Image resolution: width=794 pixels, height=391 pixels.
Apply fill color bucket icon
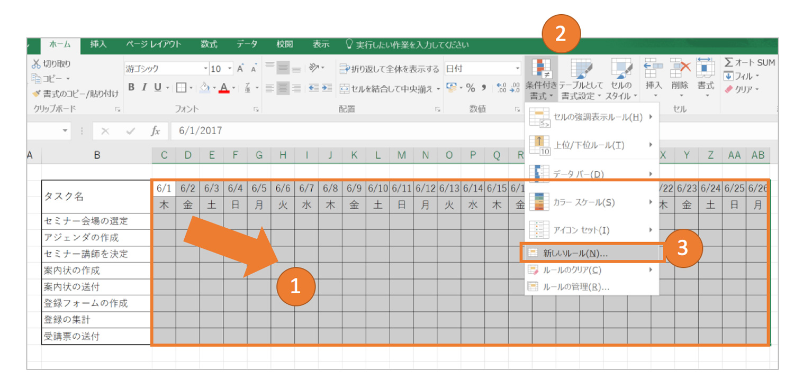[x=205, y=88]
